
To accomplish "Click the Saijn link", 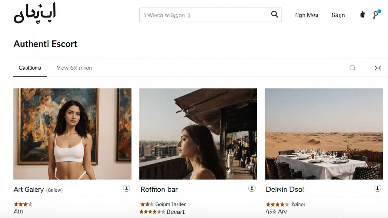I will click(x=338, y=15).
